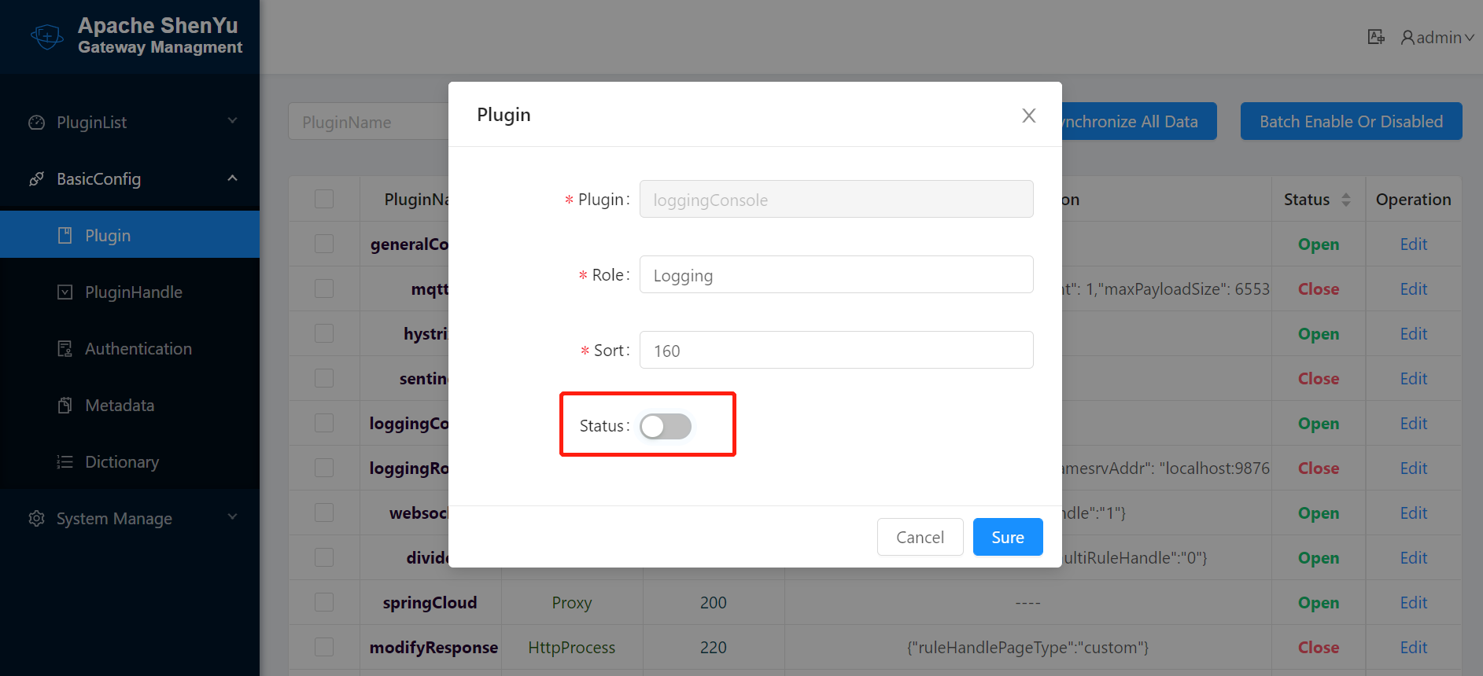Image resolution: width=1483 pixels, height=676 pixels.
Task: Collapse the BasicConfig menu chevron
Action: pyautogui.click(x=232, y=178)
